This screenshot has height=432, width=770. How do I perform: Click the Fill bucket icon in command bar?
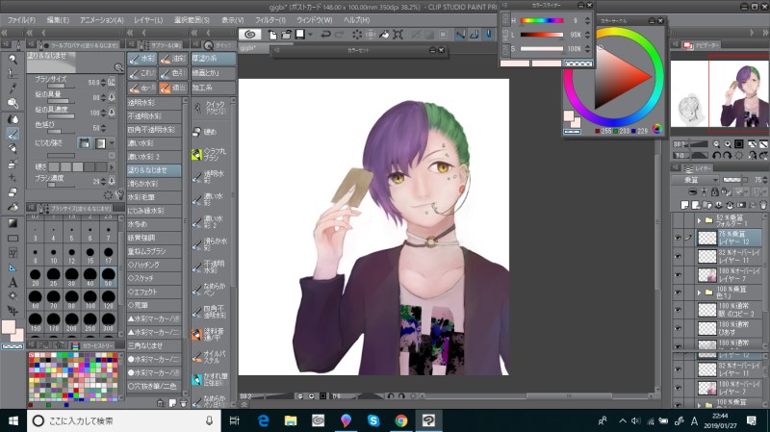(x=384, y=35)
